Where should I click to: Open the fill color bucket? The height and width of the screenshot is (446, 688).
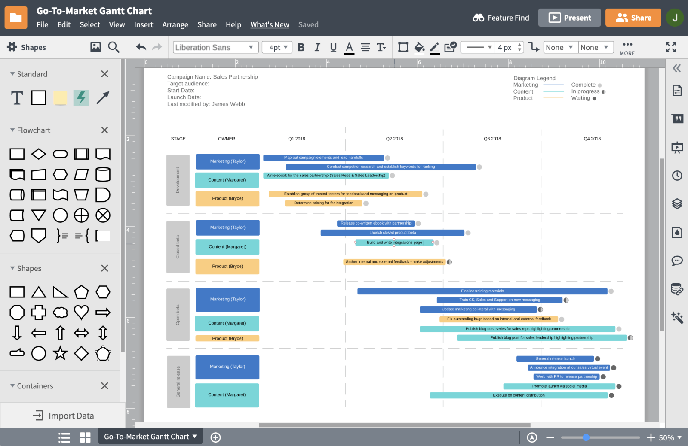tap(419, 47)
